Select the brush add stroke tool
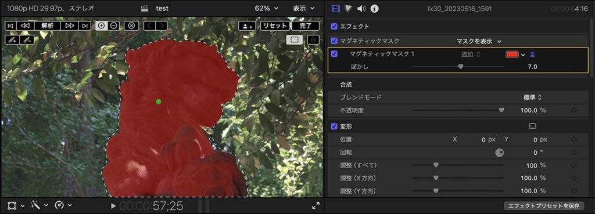The width and height of the screenshot is (595, 214). click(x=12, y=39)
